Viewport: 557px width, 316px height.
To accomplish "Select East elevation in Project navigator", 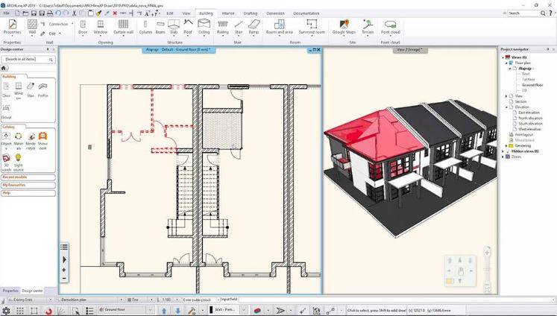I will 529,113.
